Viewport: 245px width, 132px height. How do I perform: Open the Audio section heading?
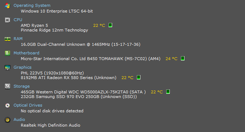point(19,119)
